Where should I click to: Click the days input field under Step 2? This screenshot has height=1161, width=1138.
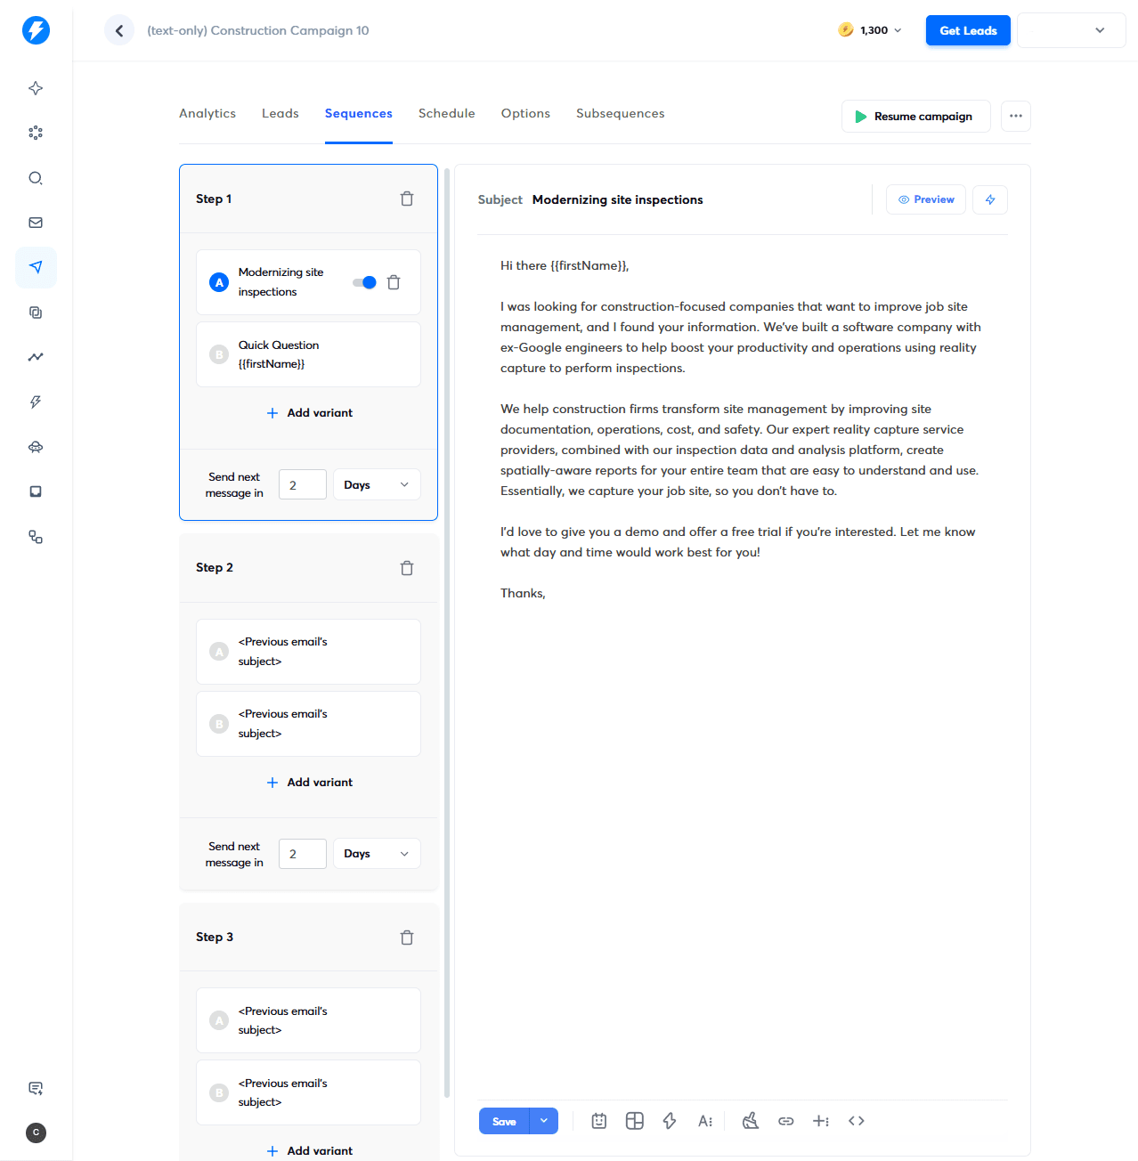302,853
